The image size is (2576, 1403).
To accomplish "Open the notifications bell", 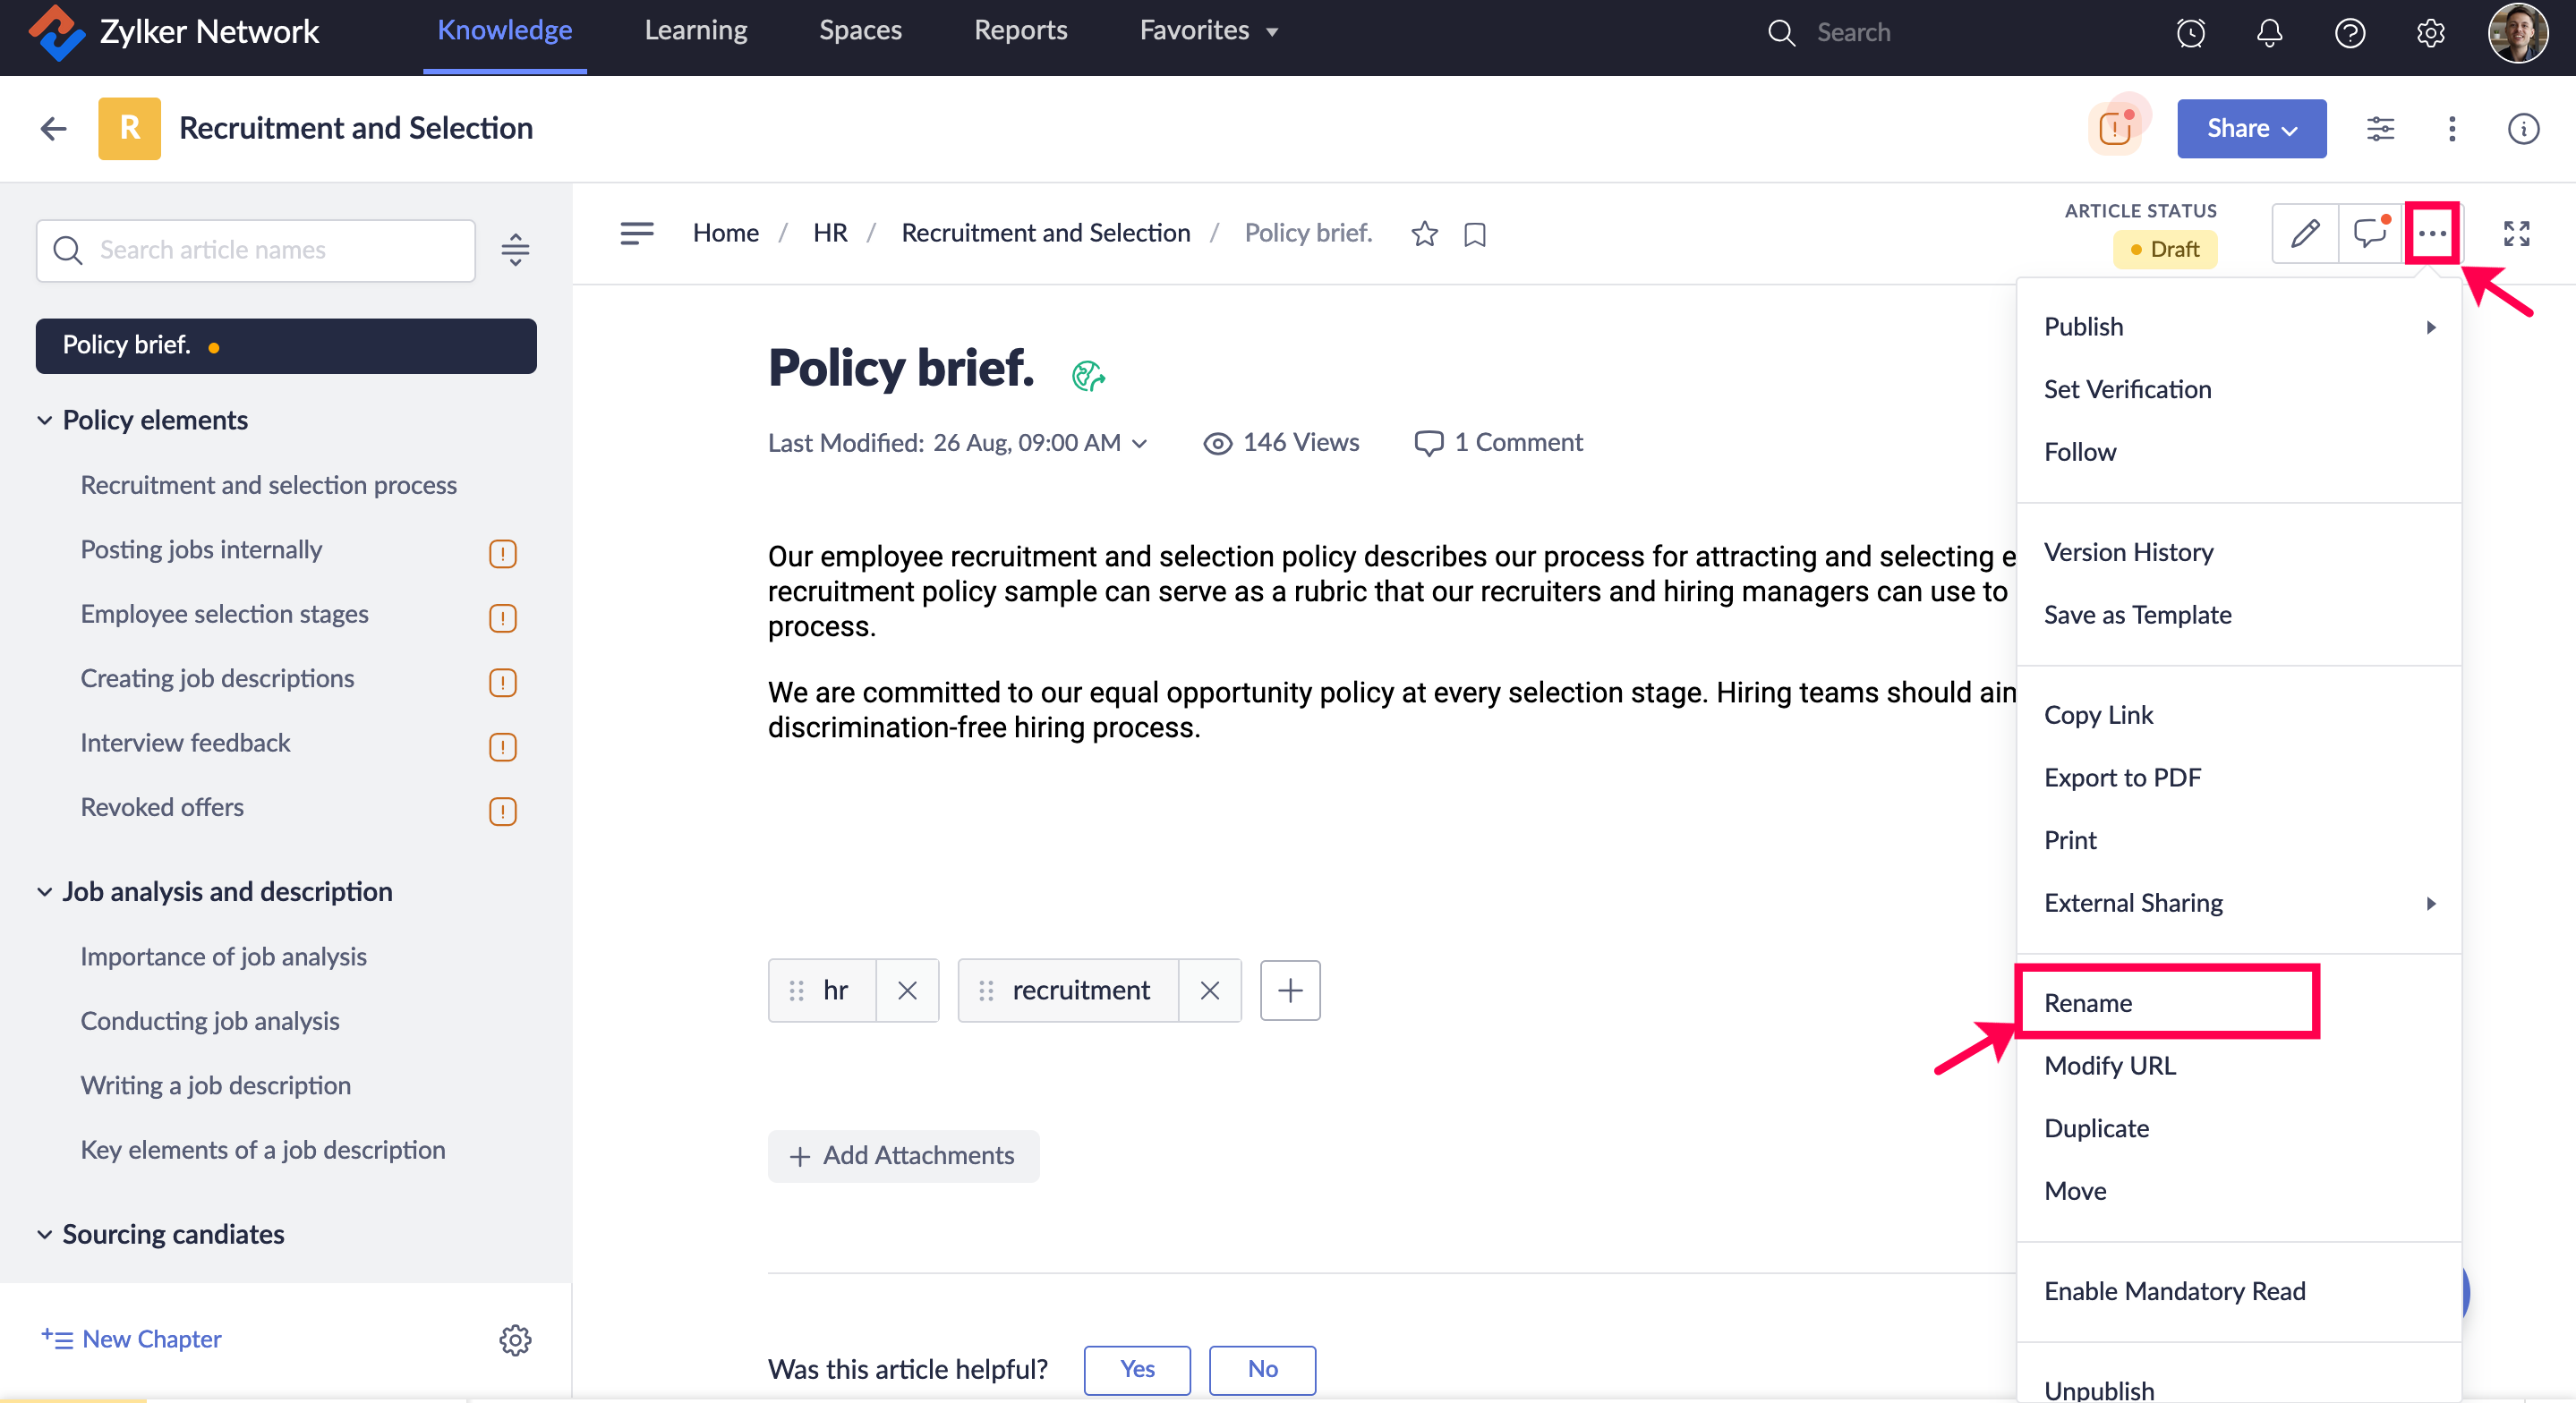I will (2269, 32).
